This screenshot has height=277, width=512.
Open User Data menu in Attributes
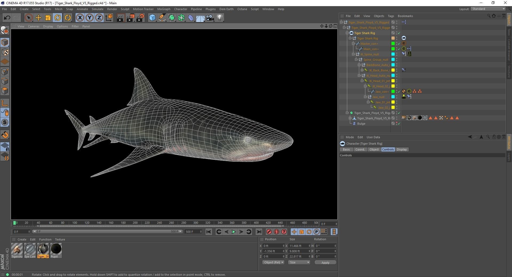pyautogui.click(x=373, y=137)
